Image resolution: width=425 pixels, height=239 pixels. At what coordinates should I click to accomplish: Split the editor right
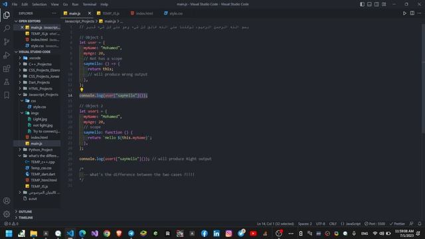click(412, 13)
